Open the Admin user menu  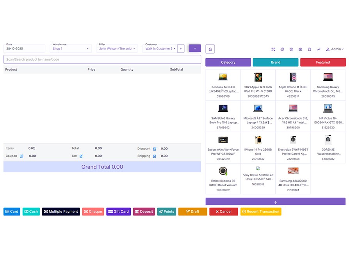pyautogui.click(x=335, y=49)
